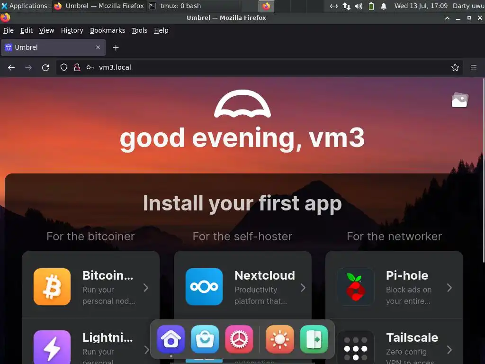Screen dimensions: 485x364
Task: Open the File menu
Action: [9, 30]
